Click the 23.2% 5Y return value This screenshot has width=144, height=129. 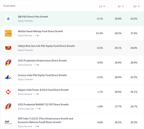134,19
